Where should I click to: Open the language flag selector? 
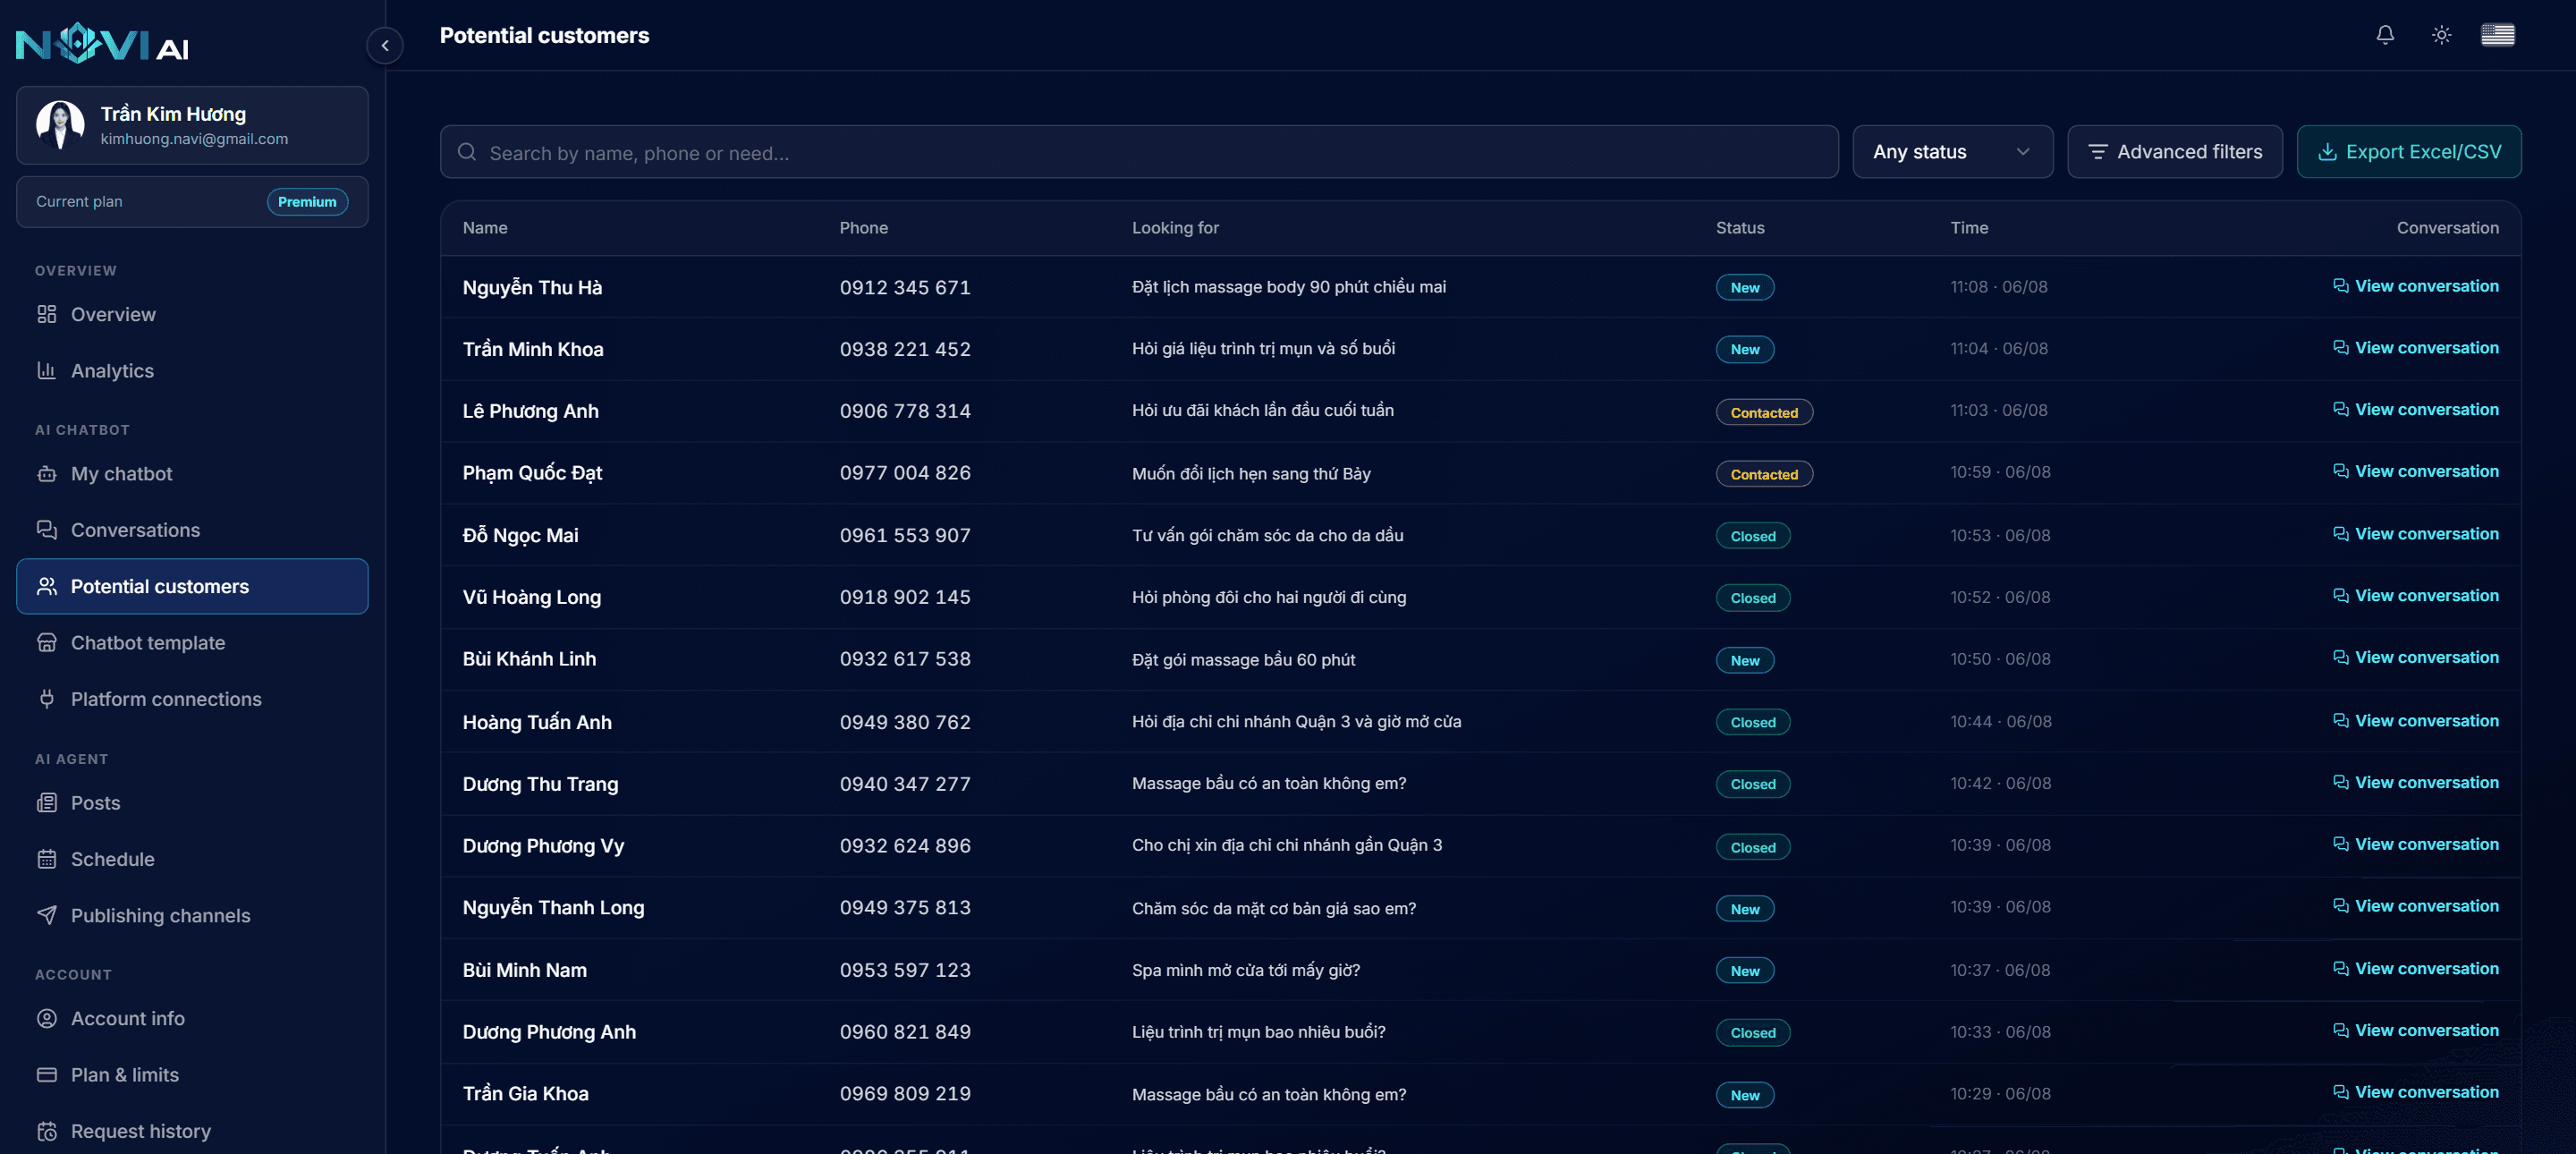[2497, 35]
